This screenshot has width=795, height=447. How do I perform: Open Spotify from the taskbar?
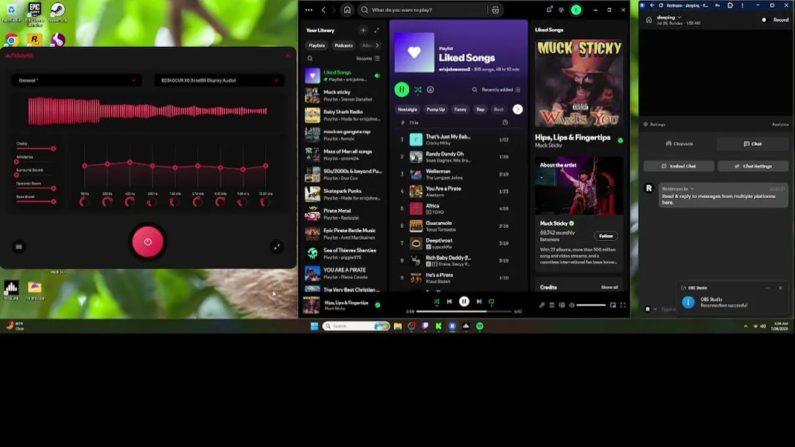pyautogui.click(x=479, y=326)
